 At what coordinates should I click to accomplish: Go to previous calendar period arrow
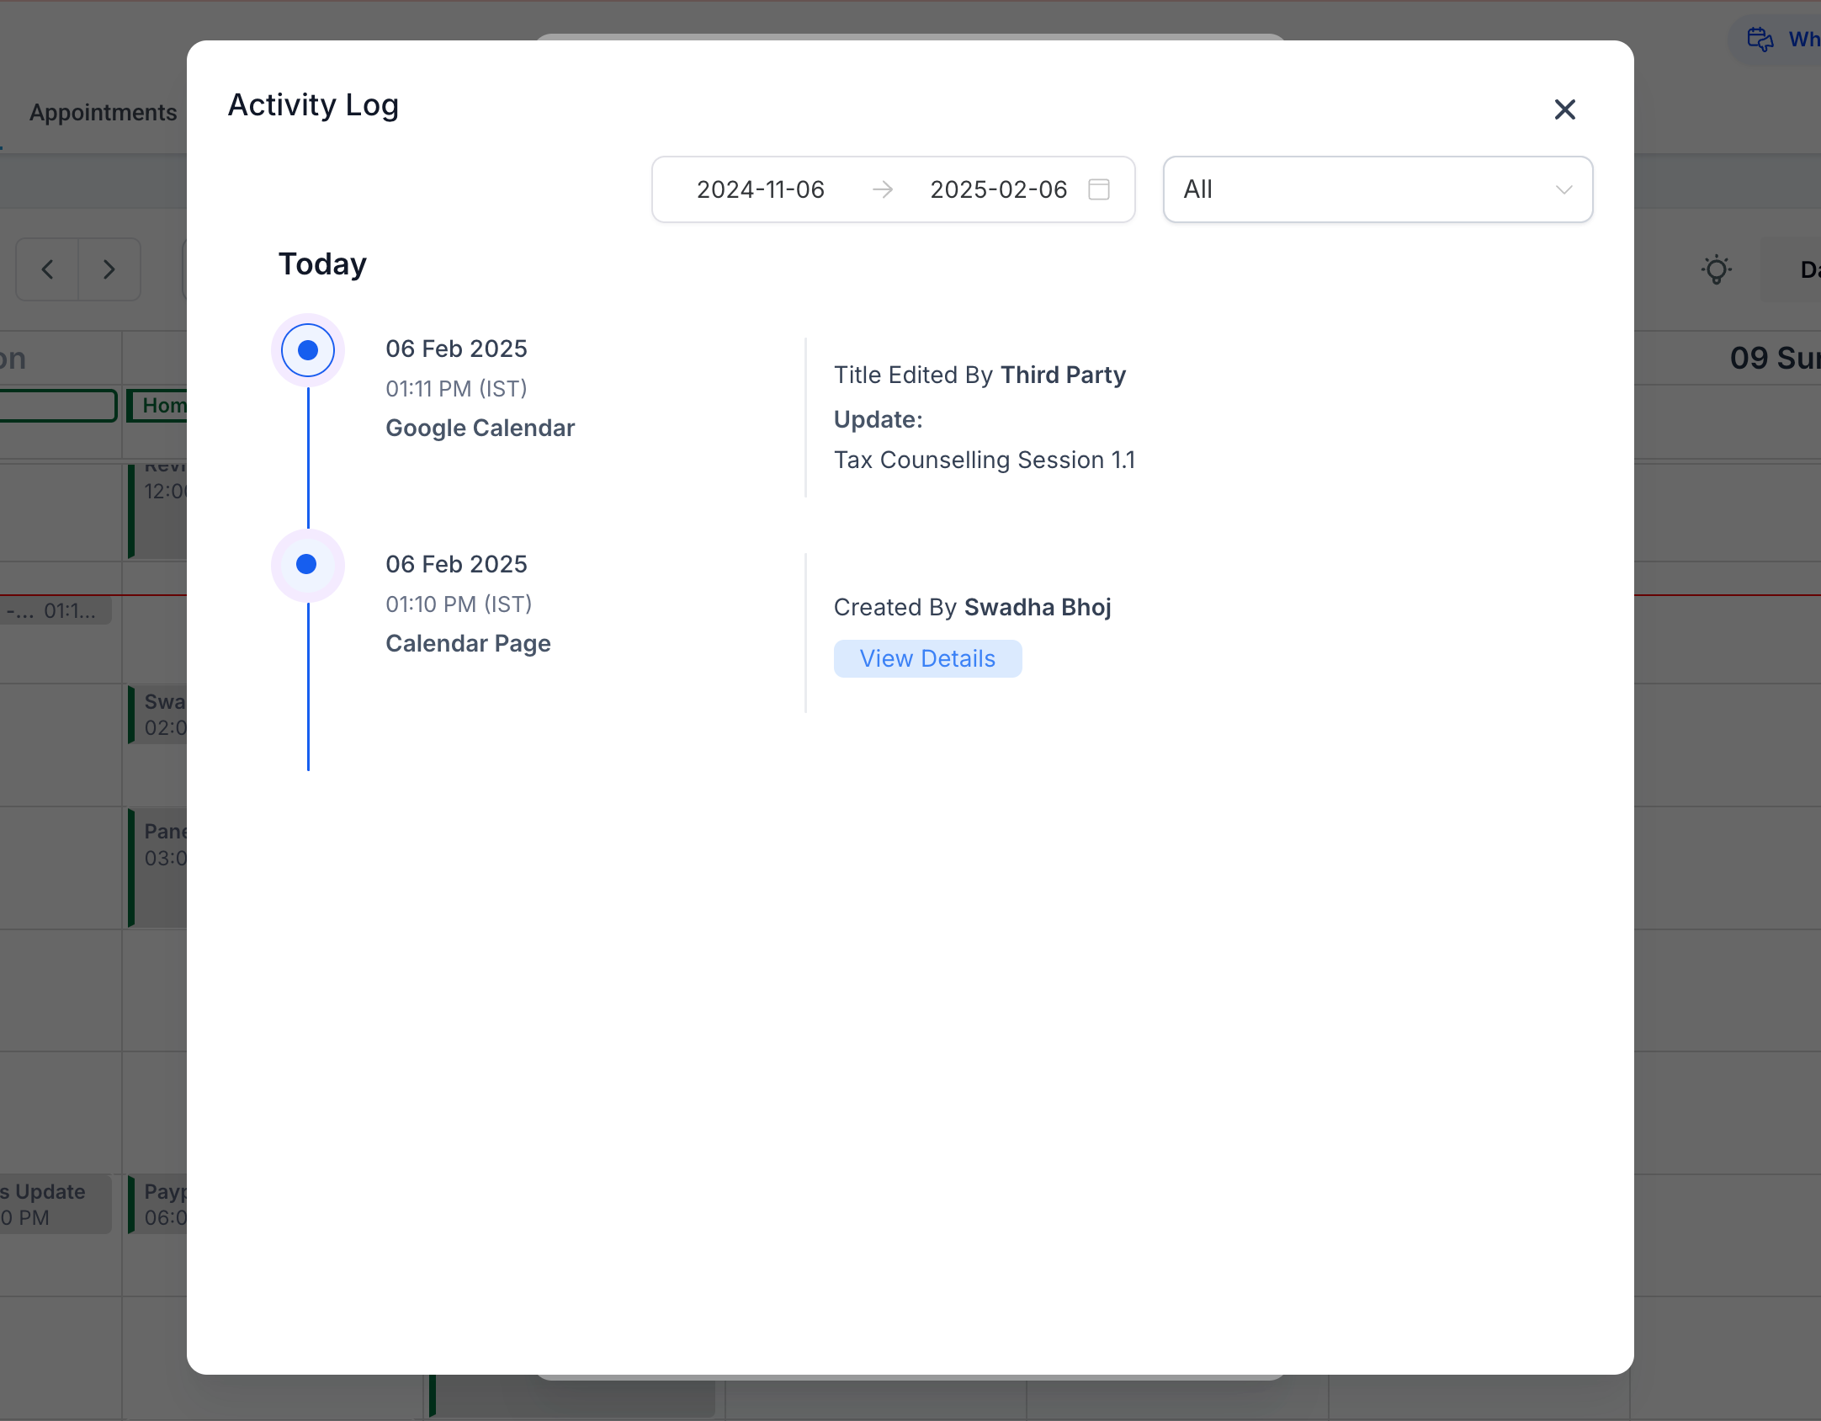pos(48,269)
